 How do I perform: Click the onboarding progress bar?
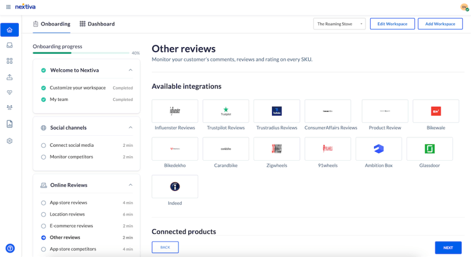(x=81, y=53)
